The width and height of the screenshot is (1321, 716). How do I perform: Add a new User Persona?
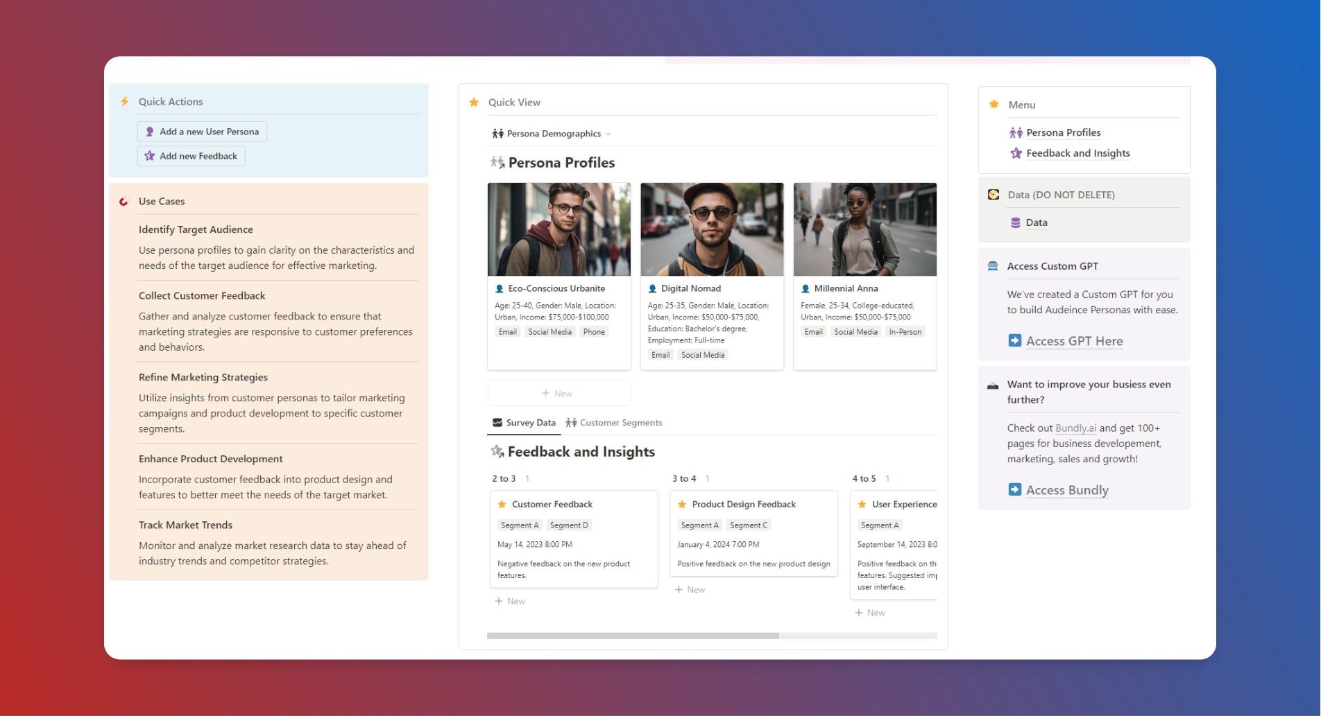[x=202, y=132]
